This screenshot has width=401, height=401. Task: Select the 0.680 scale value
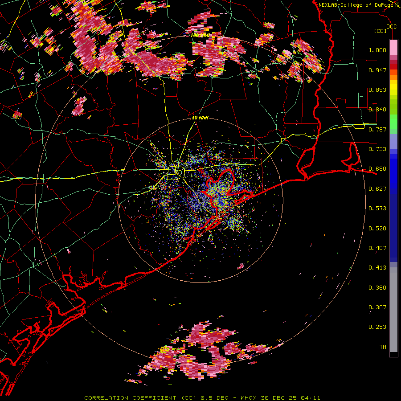[x=377, y=169]
